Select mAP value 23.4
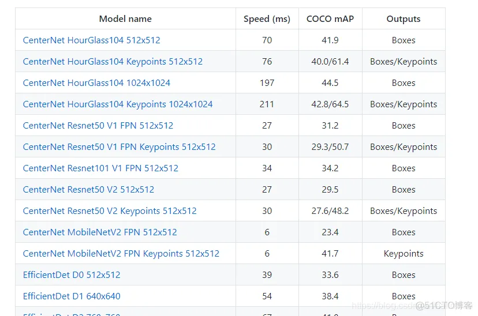The width and height of the screenshot is (478, 316). coord(330,232)
